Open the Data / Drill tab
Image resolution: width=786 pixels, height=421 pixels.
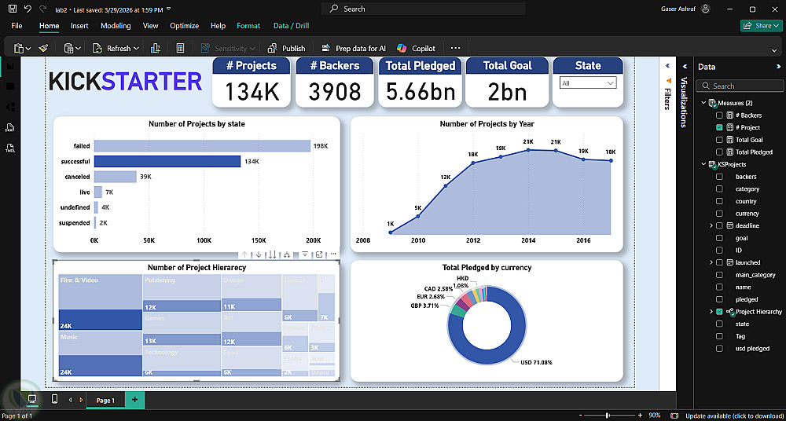pos(292,26)
